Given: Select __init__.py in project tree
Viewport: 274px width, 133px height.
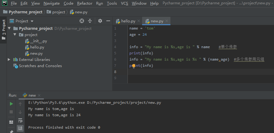Looking at the screenshot, I should (36, 41).
